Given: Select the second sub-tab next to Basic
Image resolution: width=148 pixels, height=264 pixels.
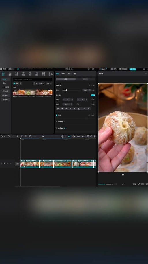Looking at the screenshot, I should (85, 79).
